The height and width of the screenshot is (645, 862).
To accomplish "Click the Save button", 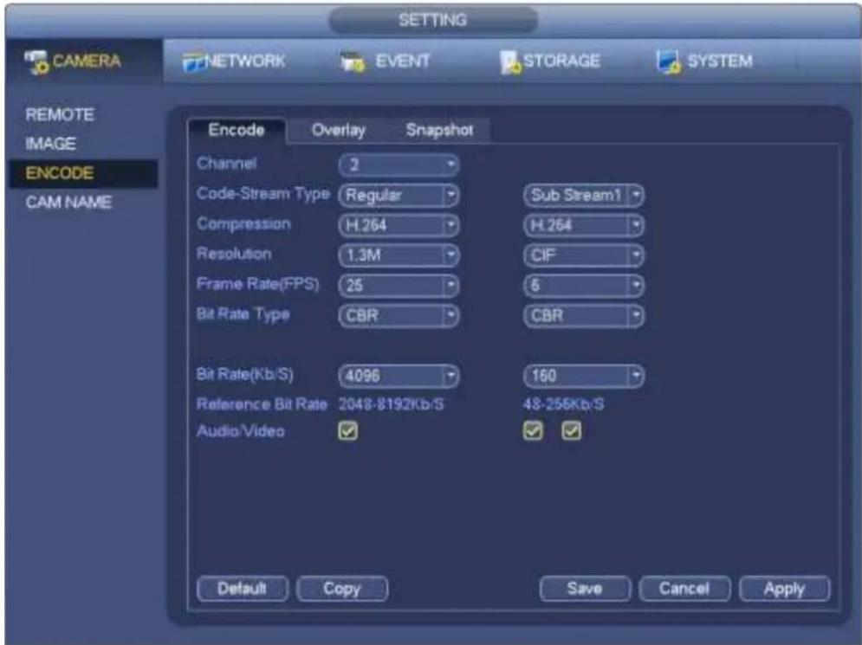I will click(585, 589).
